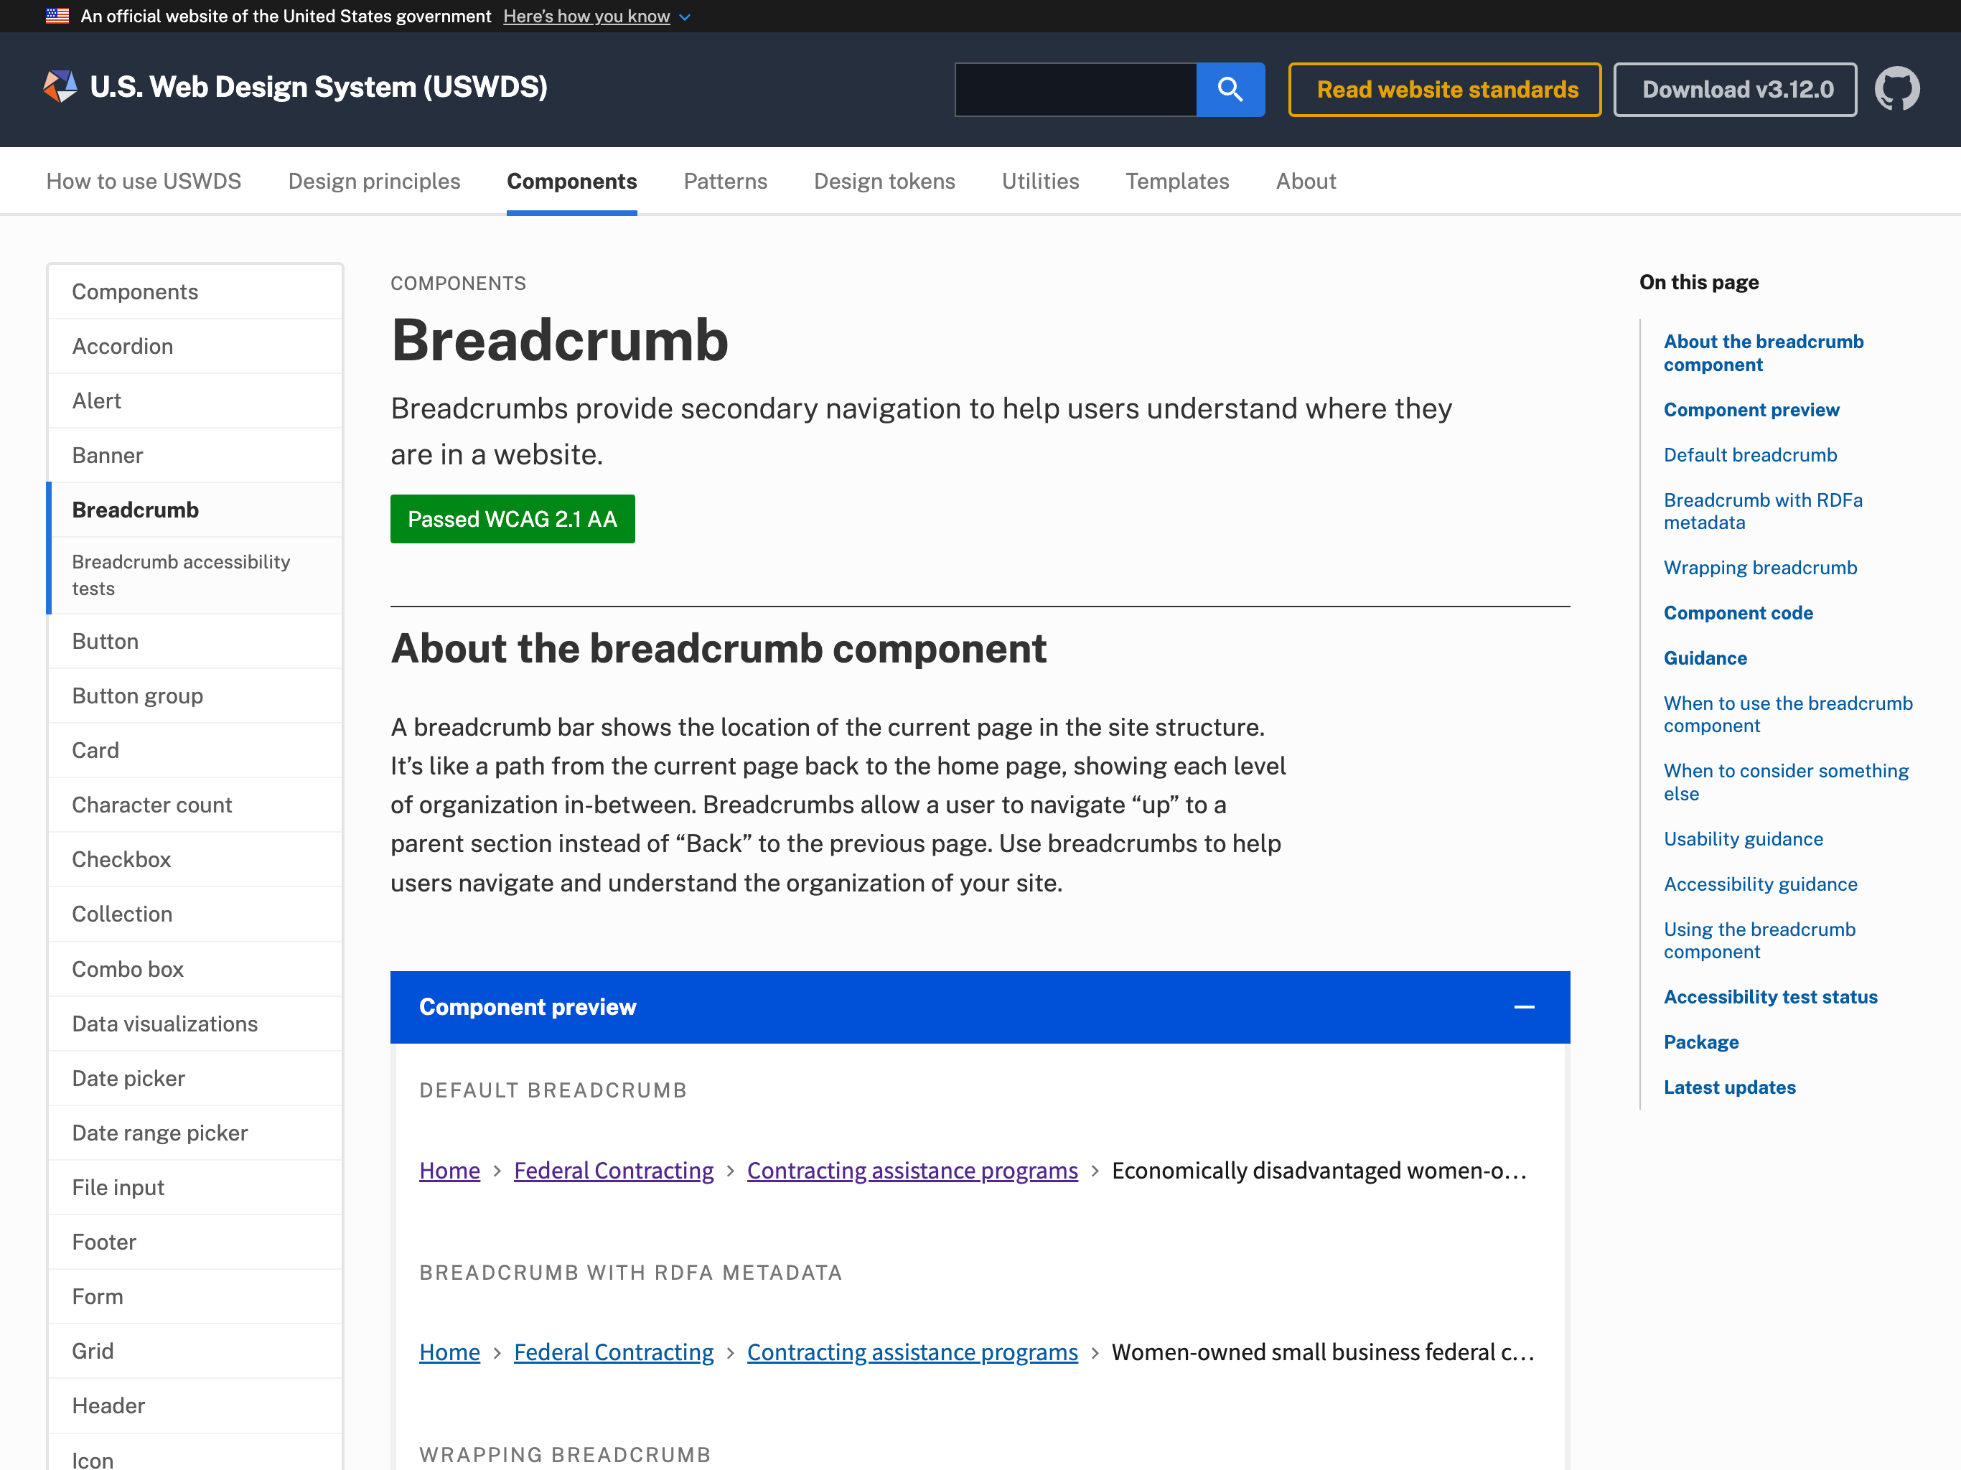The height and width of the screenshot is (1470, 1961).
Task: Click in the header search field
Action: (x=1075, y=89)
